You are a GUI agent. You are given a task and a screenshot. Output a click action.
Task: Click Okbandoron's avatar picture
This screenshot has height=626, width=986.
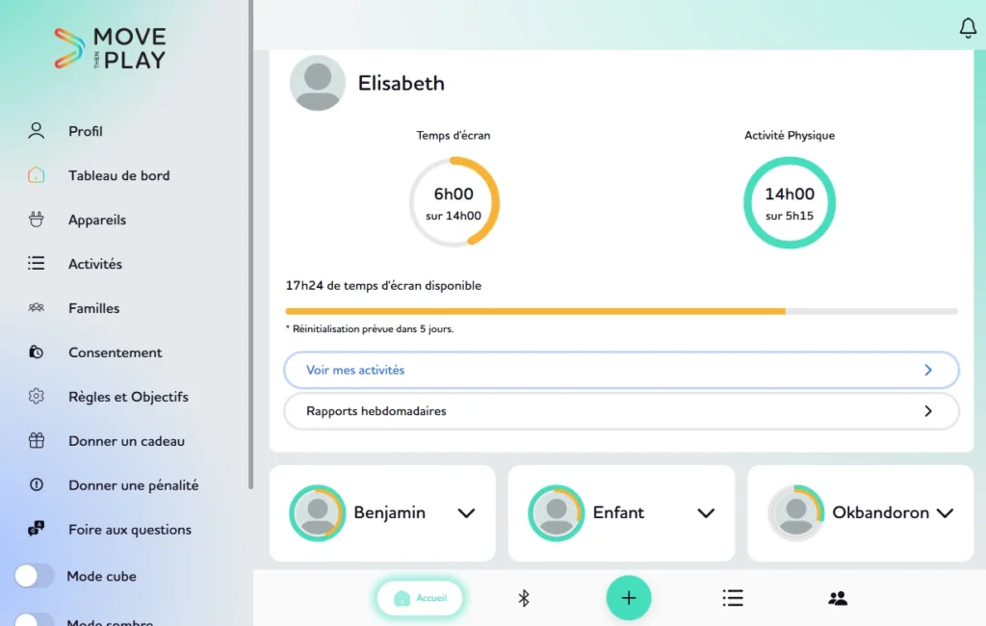pos(796,512)
